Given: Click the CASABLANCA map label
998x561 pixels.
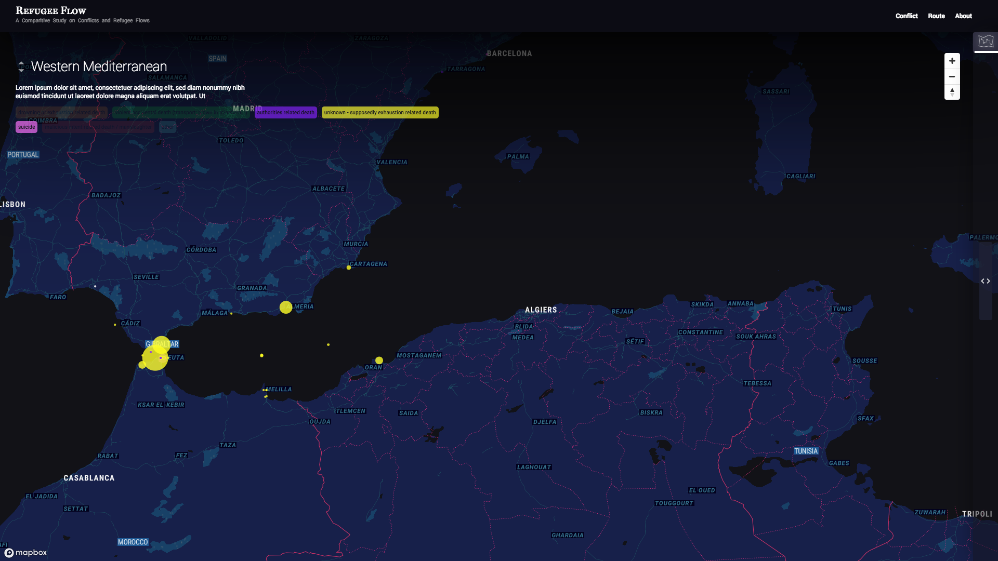Looking at the screenshot, I should 89,478.
